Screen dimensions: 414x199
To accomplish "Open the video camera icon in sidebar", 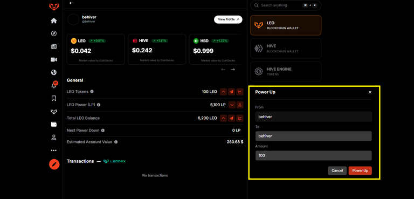I will point(54,60).
